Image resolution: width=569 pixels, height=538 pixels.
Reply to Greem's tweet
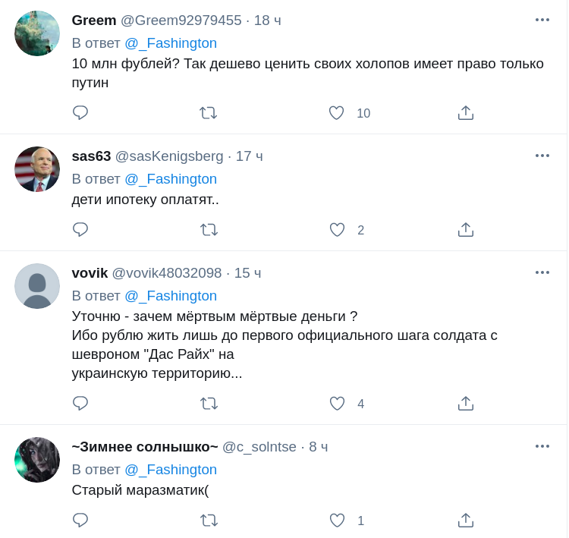click(x=80, y=113)
